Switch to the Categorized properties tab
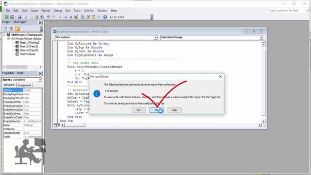This screenshot has width=311, height=175. click(24, 85)
